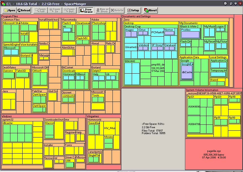Select System Volume Information label
243x172 pixels.
[202, 90]
